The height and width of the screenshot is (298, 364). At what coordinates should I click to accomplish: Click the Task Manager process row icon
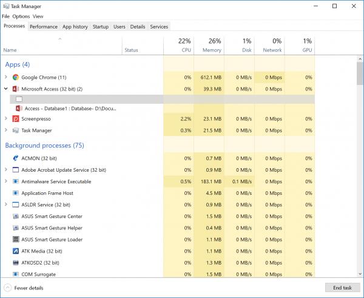[x=16, y=130]
